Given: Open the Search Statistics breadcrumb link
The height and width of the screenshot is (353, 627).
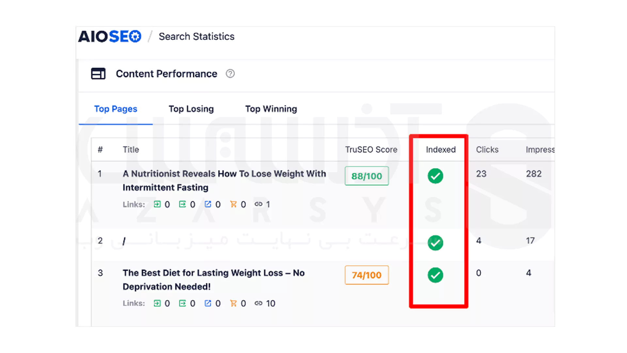Looking at the screenshot, I should 196,36.
